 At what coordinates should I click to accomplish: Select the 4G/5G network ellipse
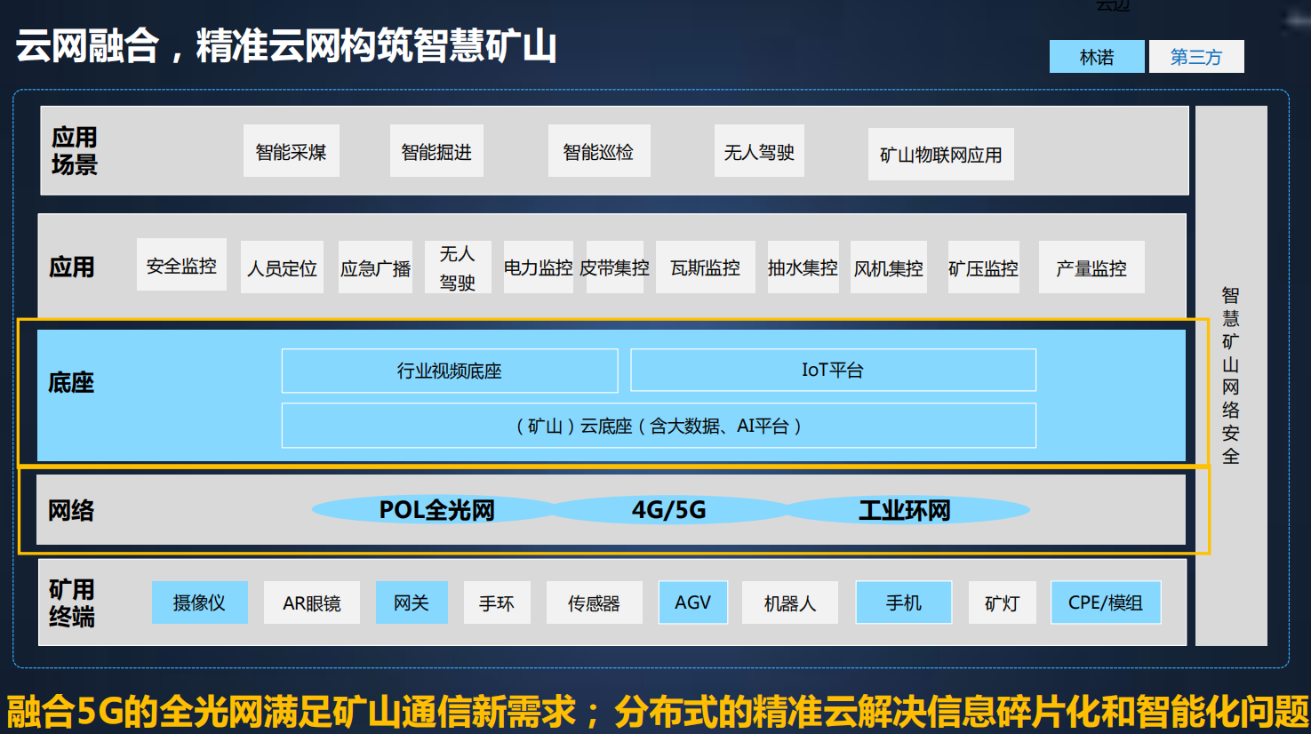(x=668, y=510)
